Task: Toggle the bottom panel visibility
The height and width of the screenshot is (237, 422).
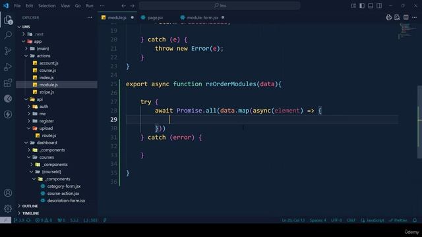Action: point(371,6)
